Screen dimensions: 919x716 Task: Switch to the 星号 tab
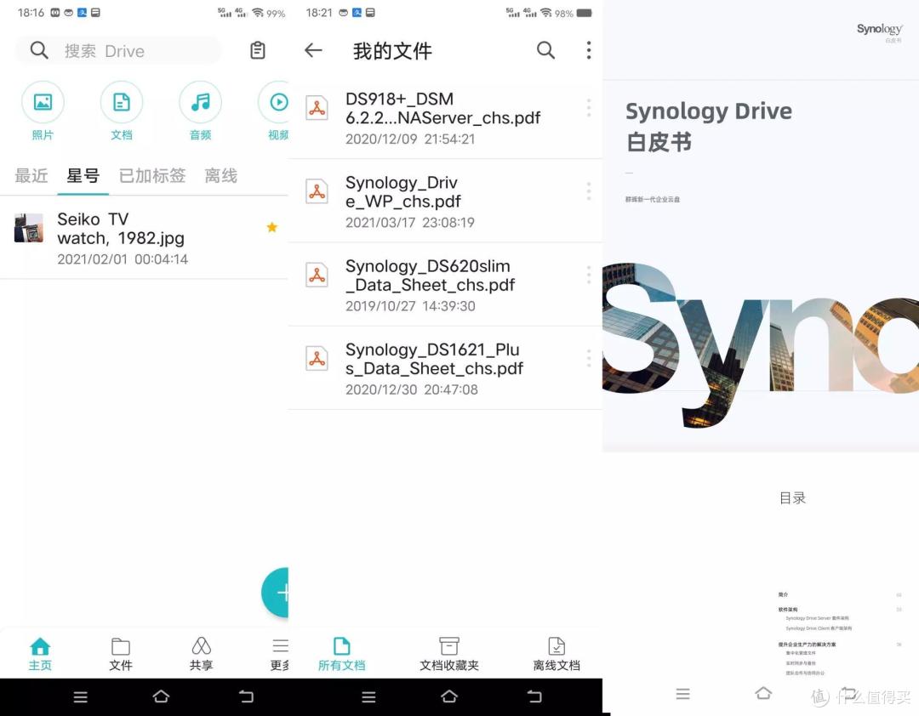click(83, 175)
